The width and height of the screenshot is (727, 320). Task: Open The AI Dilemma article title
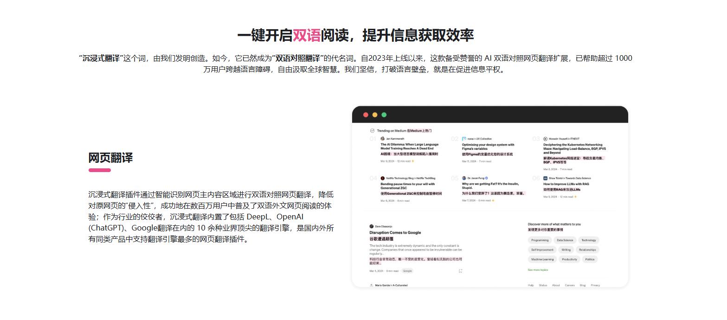tap(410, 147)
